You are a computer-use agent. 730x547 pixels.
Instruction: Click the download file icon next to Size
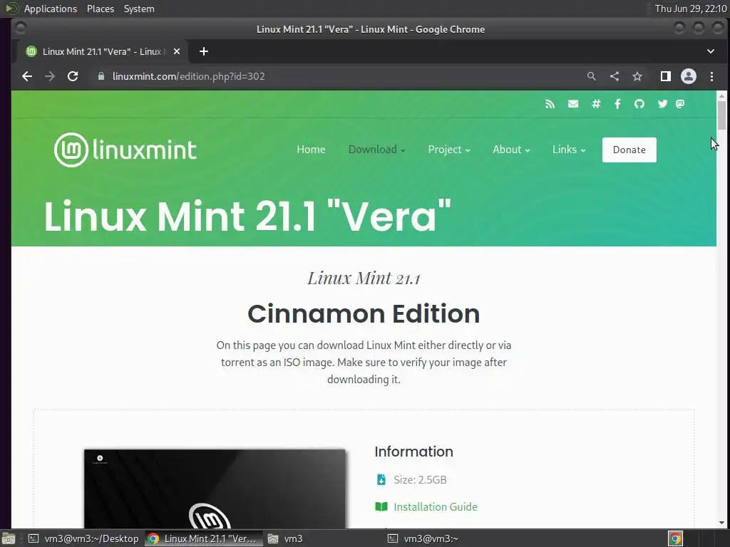[381, 479]
